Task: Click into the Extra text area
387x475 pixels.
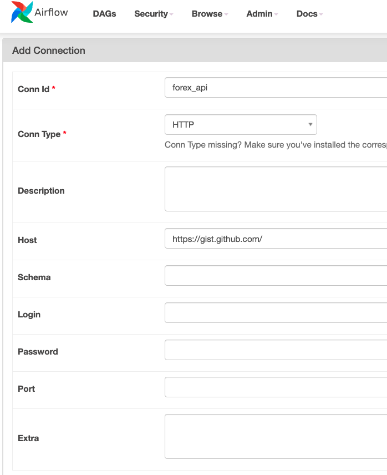Action: click(x=276, y=437)
